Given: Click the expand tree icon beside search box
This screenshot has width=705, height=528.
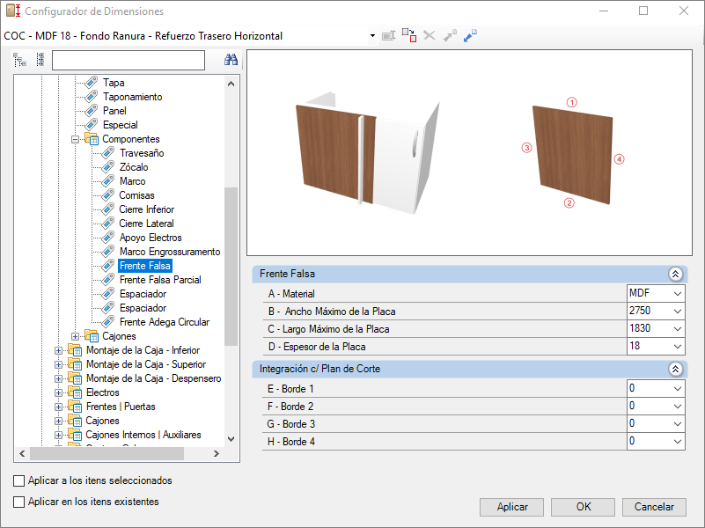Looking at the screenshot, I should tap(19, 60).
